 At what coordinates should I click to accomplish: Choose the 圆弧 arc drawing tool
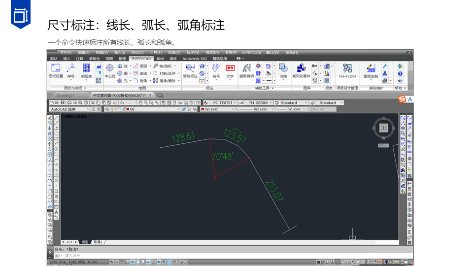click(x=140, y=66)
